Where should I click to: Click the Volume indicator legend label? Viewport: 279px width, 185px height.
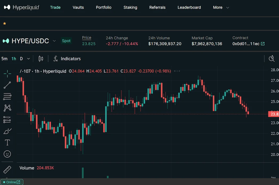click(27, 168)
